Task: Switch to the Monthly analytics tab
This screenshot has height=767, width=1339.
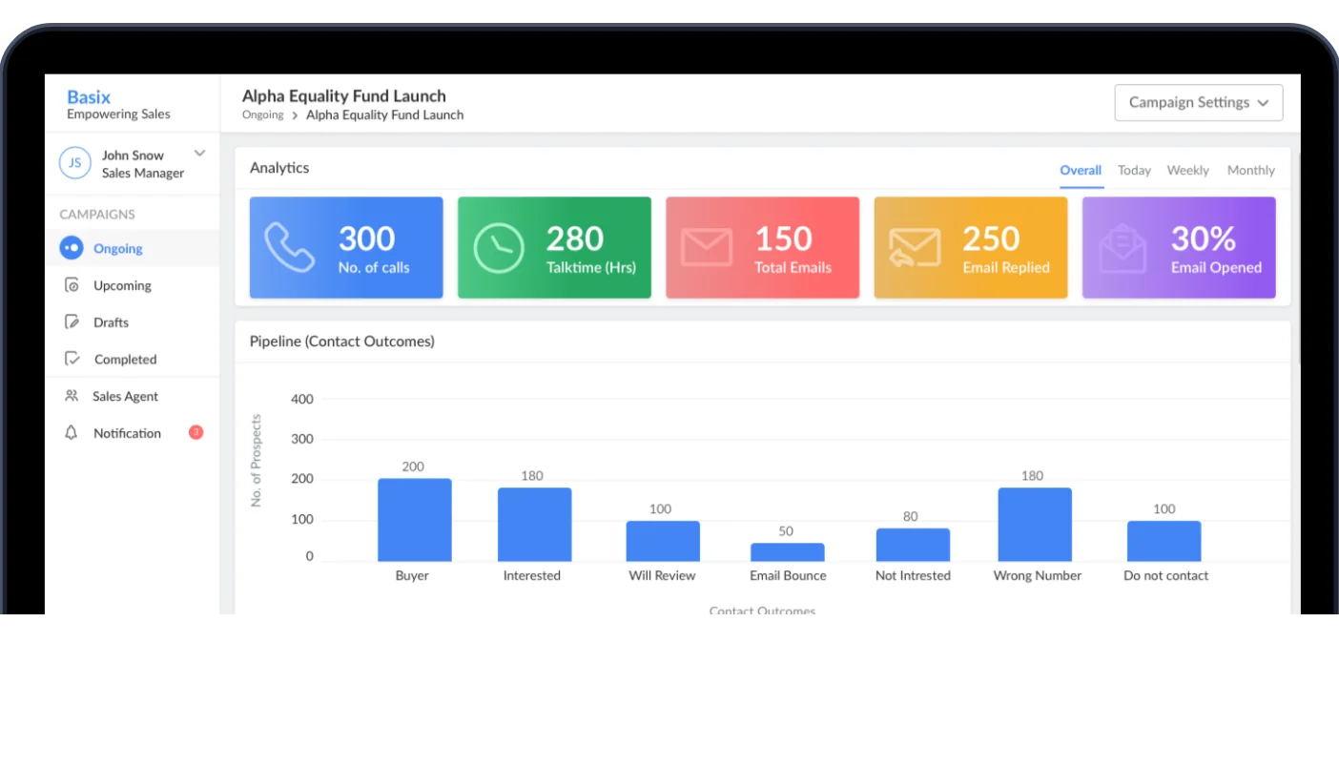Action: (x=1250, y=171)
